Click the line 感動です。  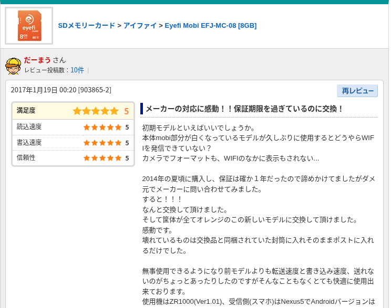158,230
